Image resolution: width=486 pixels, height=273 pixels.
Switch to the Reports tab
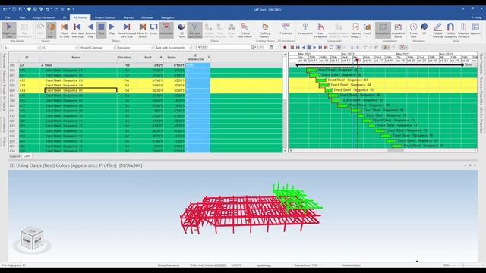click(x=128, y=17)
